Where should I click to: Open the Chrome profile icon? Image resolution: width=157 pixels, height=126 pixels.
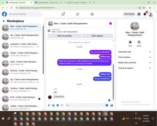pyautogui.click(x=150, y=8)
